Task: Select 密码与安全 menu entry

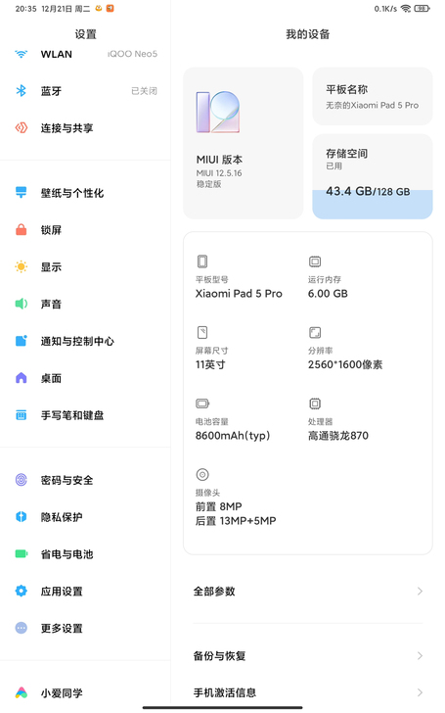Action: (85, 480)
